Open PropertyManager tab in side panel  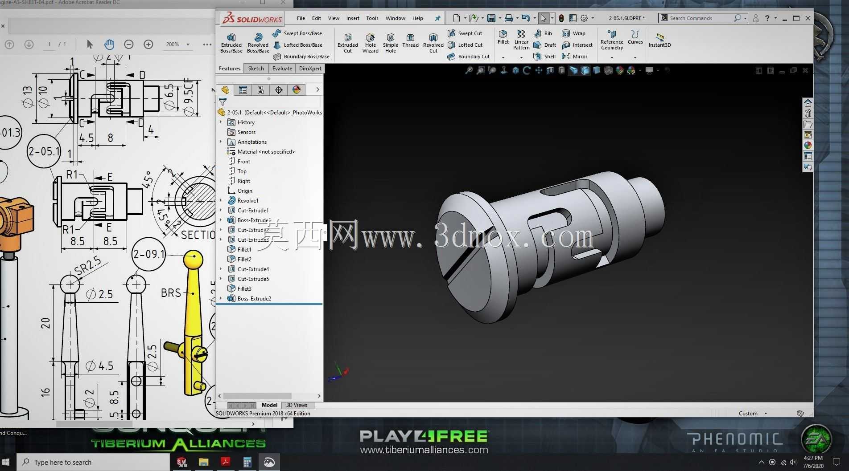tap(243, 90)
